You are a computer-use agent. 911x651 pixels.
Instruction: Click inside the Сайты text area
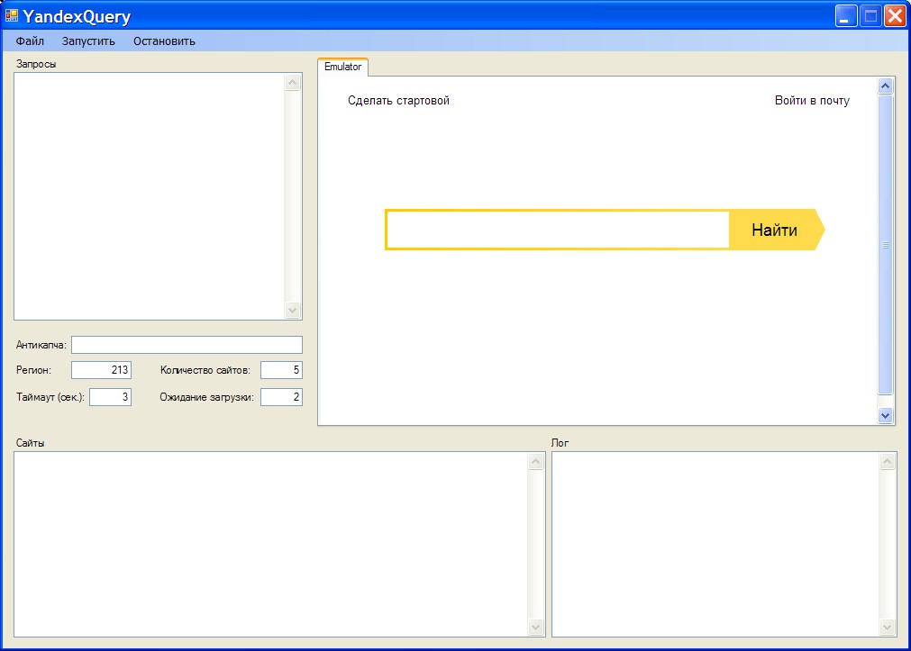(x=270, y=544)
